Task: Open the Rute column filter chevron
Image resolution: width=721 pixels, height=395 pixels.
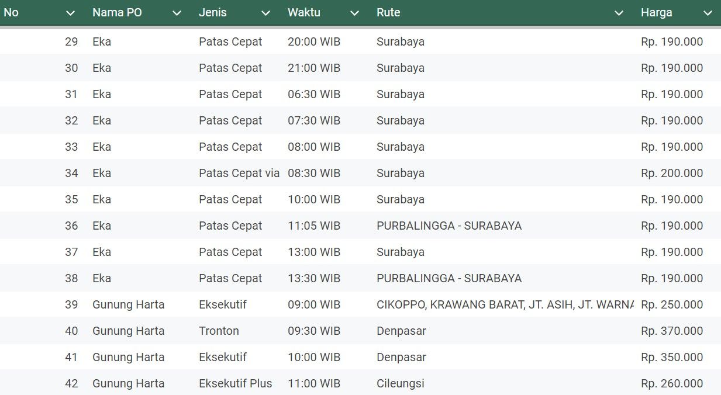Action: pos(619,13)
